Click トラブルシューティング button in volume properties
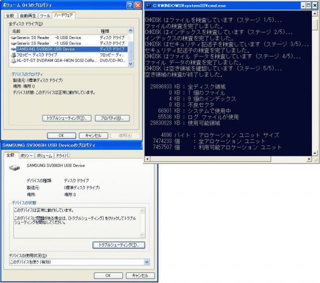320x283 pixels. pos(66,118)
